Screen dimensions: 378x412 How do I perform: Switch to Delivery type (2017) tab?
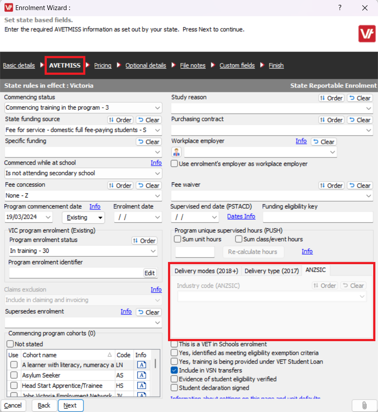(x=272, y=271)
